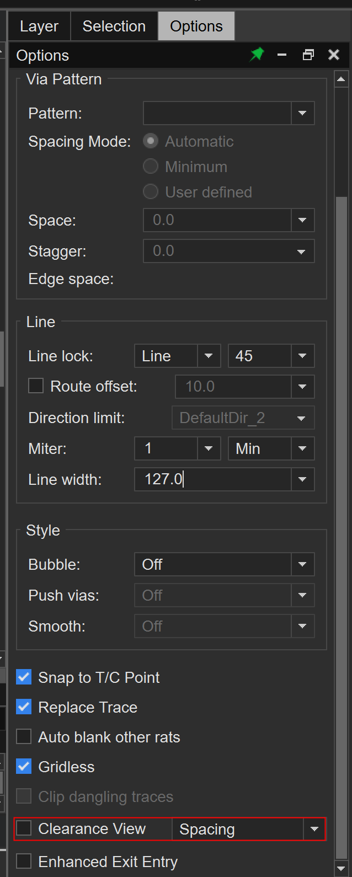Click the Line width input field
Screen dimensions: 352x877
click(213, 479)
